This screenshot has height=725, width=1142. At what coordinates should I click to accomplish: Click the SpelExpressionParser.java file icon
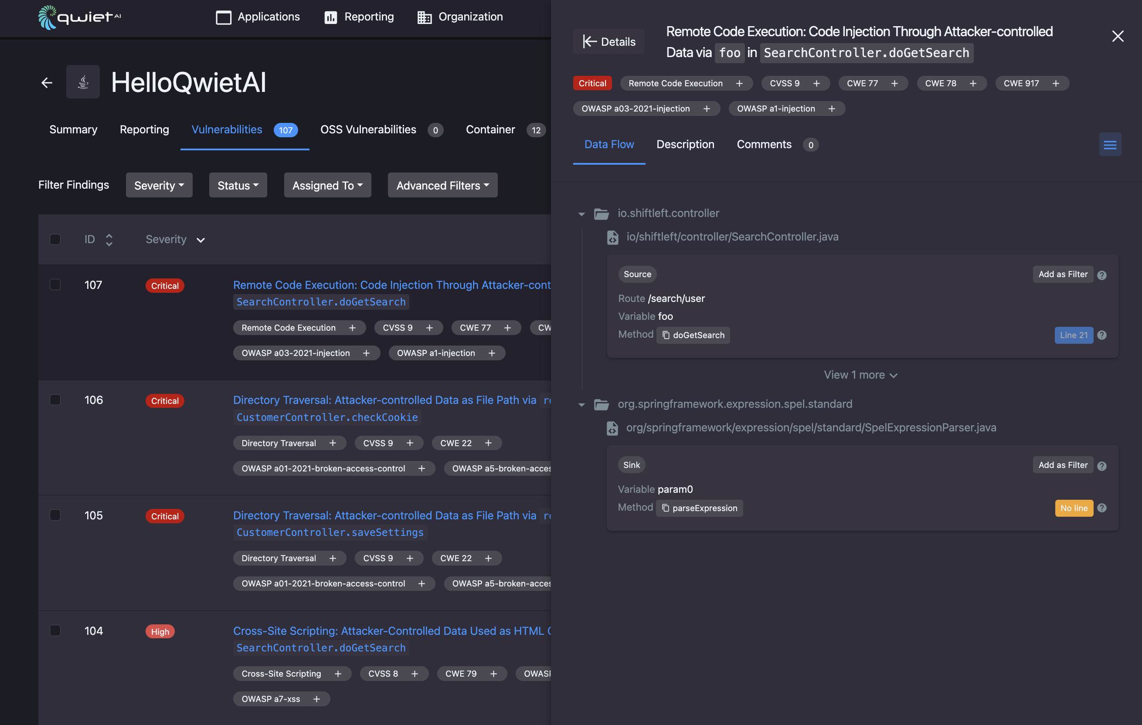[x=612, y=427]
